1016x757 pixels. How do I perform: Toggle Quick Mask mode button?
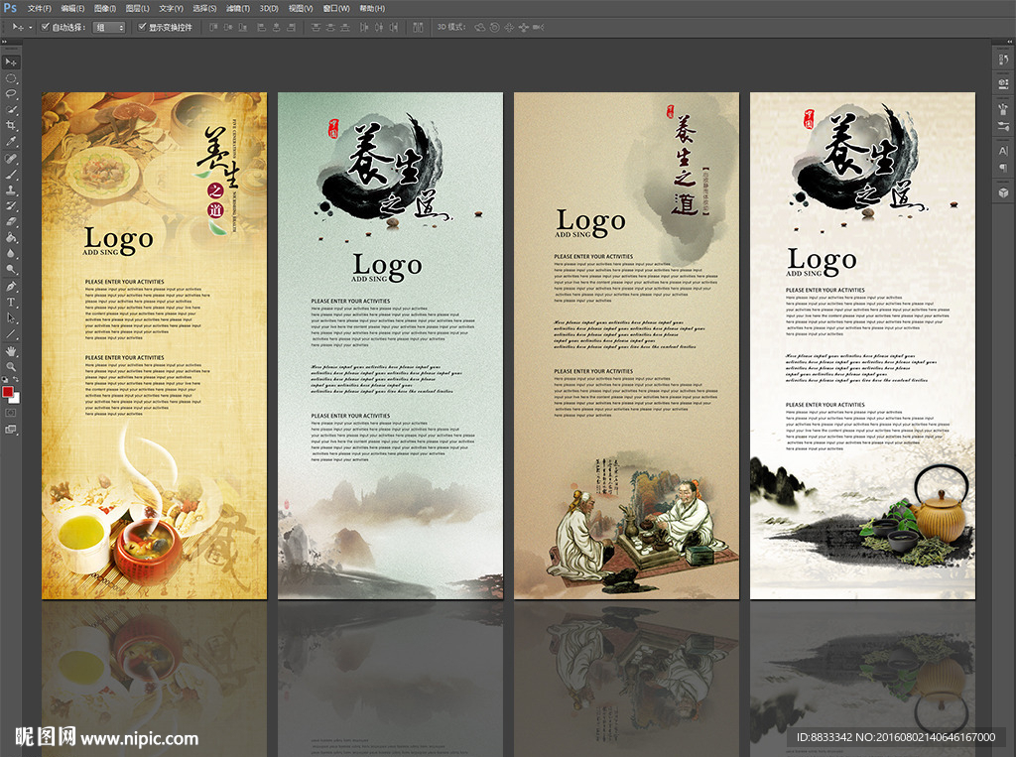click(x=11, y=412)
